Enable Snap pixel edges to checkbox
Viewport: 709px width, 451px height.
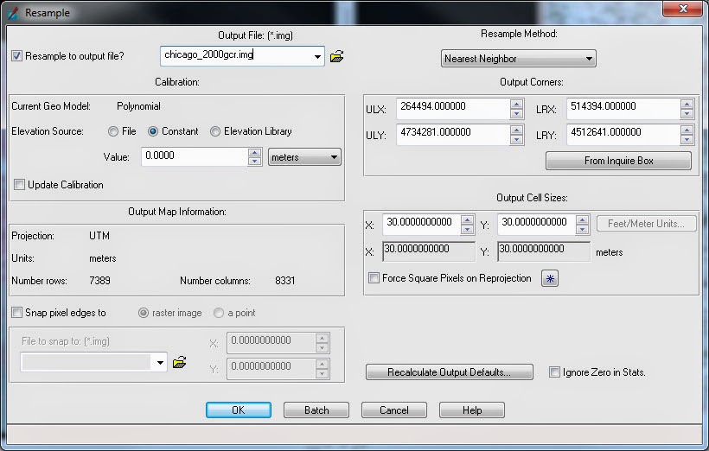click(16, 312)
